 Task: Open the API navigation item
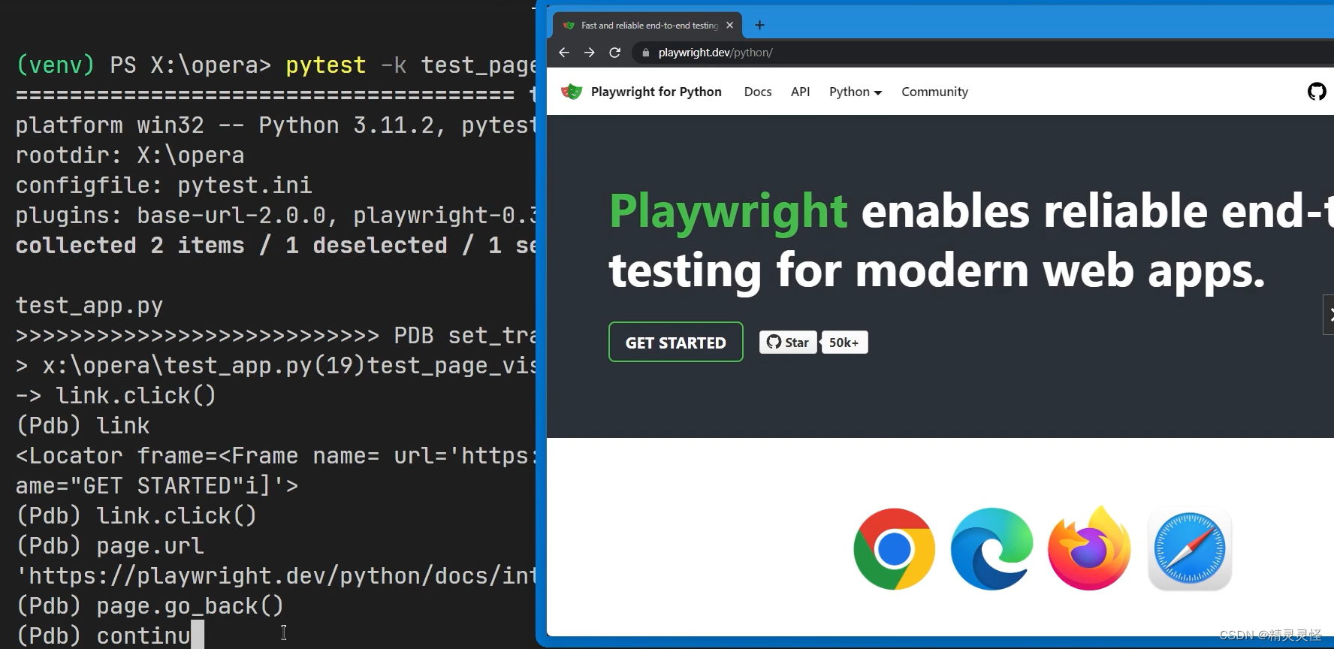pos(800,92)
